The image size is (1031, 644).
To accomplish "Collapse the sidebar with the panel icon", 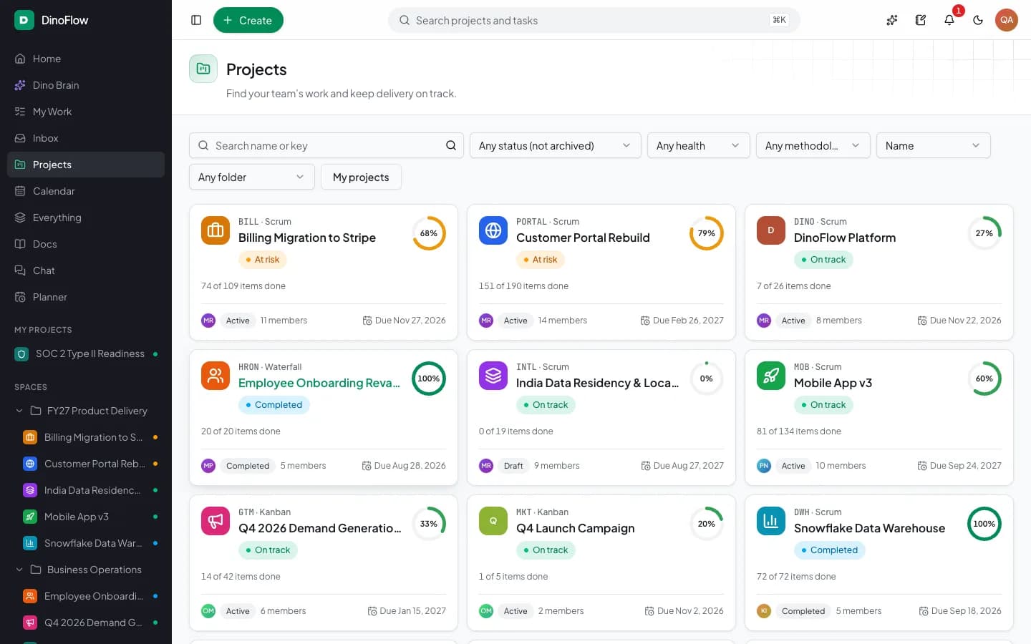I will (196, 20).
